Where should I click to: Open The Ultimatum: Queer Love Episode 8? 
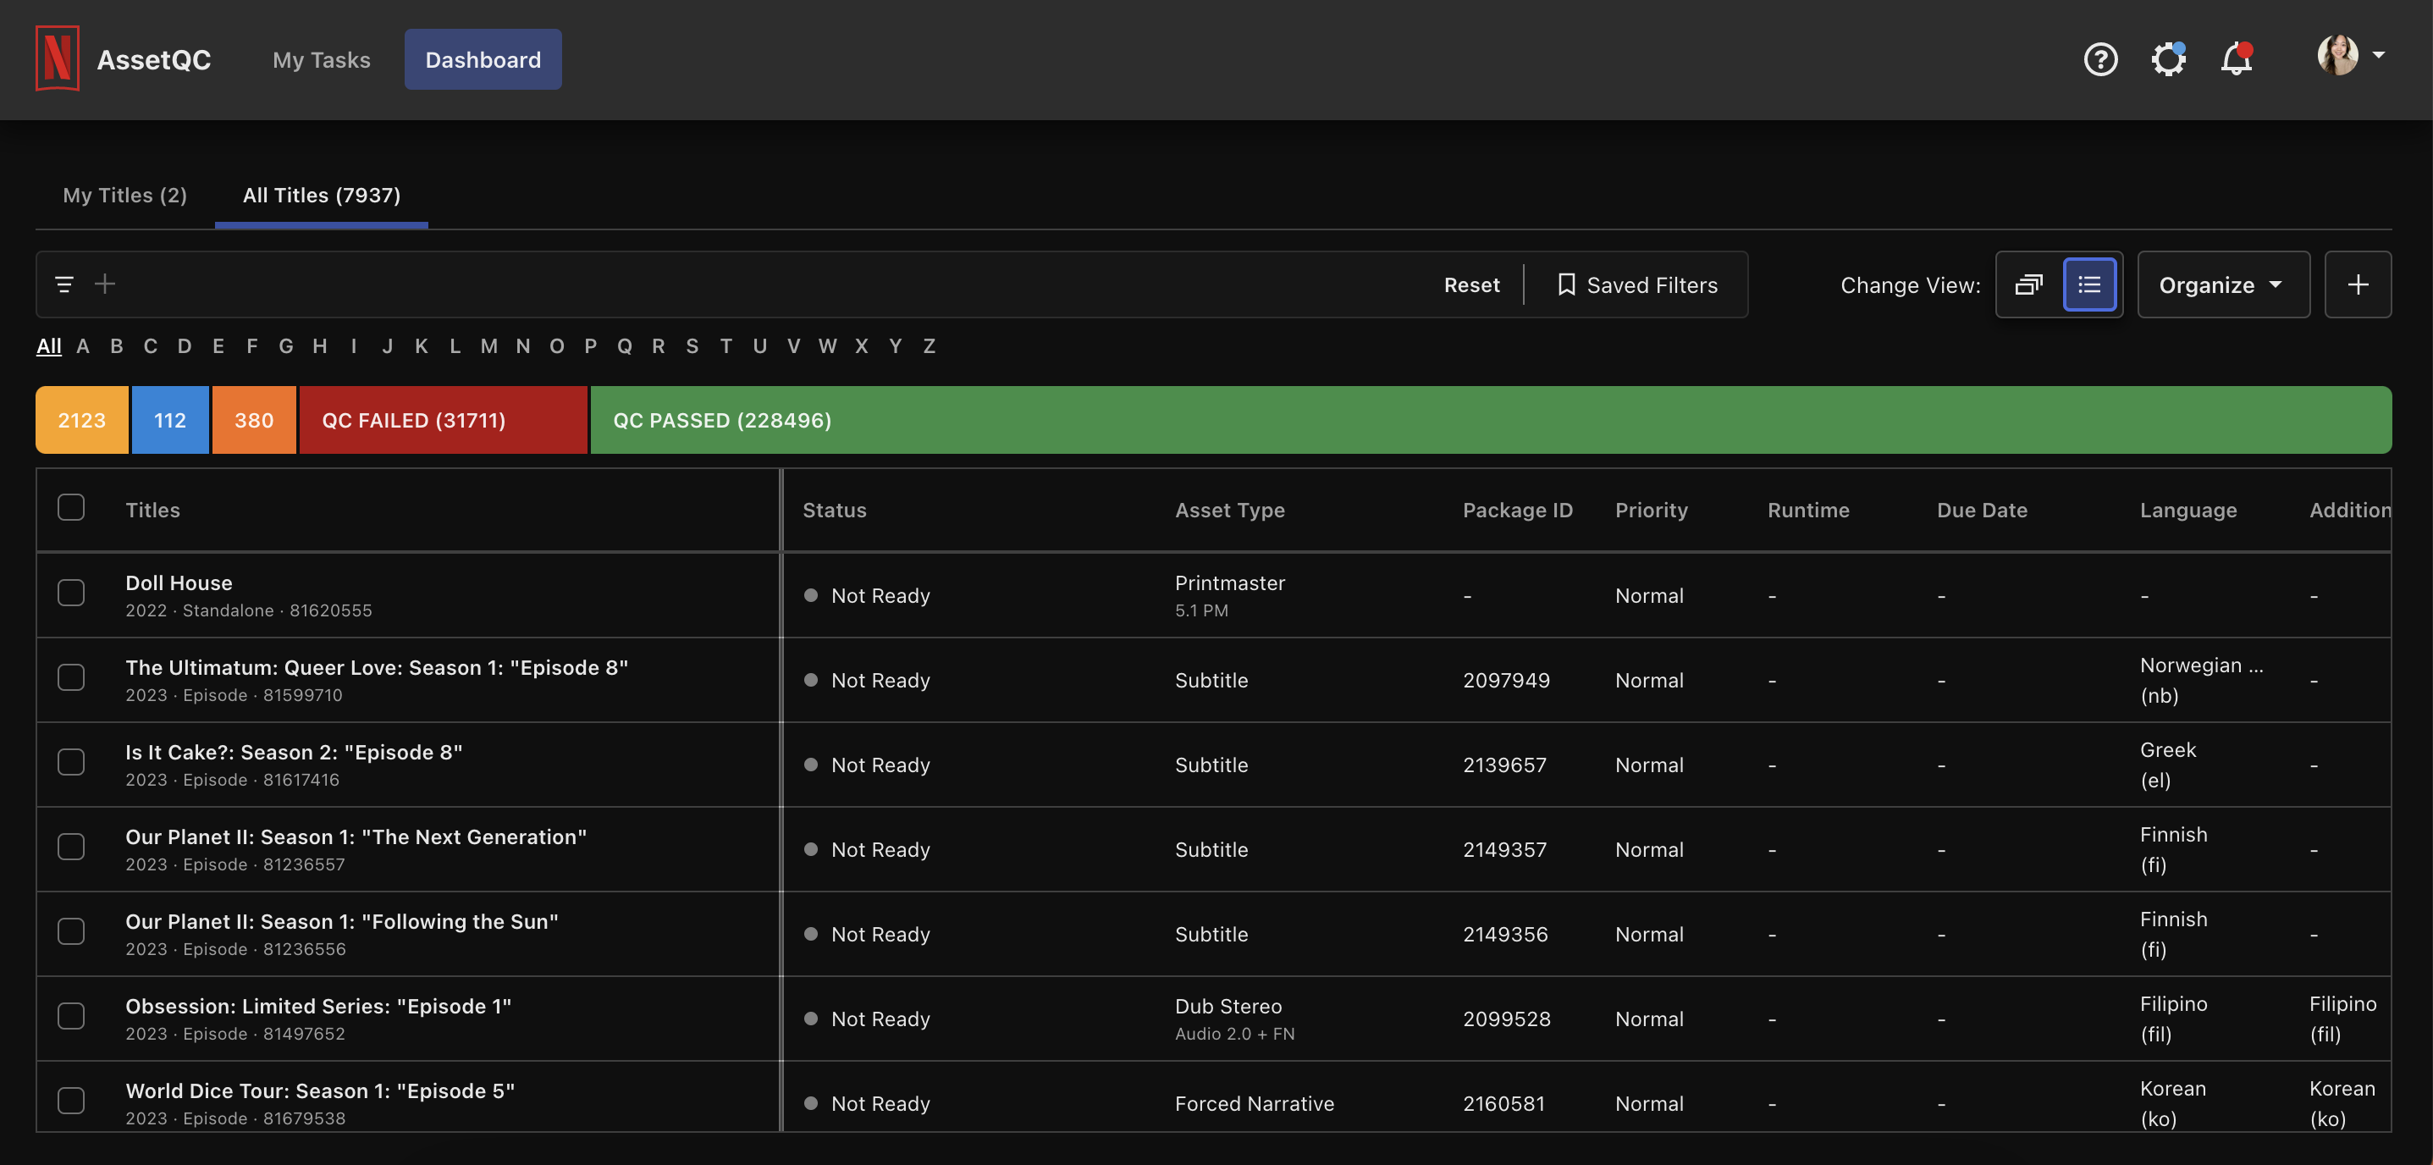[376, 668]
